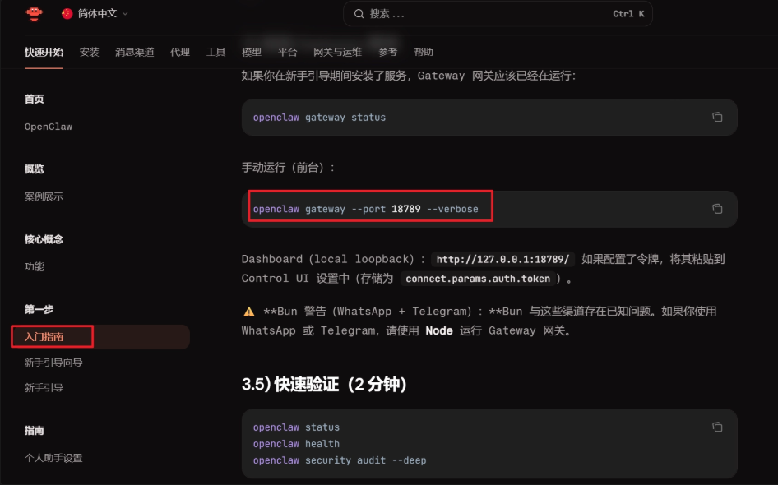This screenshot has height=485, width=778.
Task: Click the bold Node text
Action: (439, 330)
